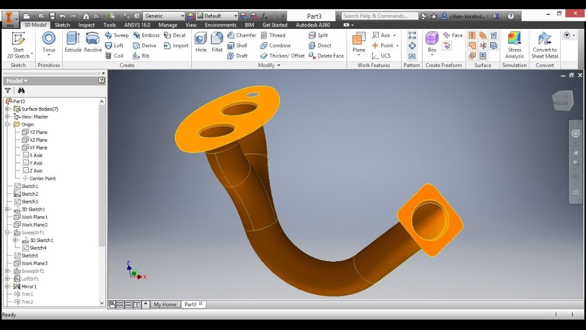Open the freeform Box tool

[x=432, y=42]
